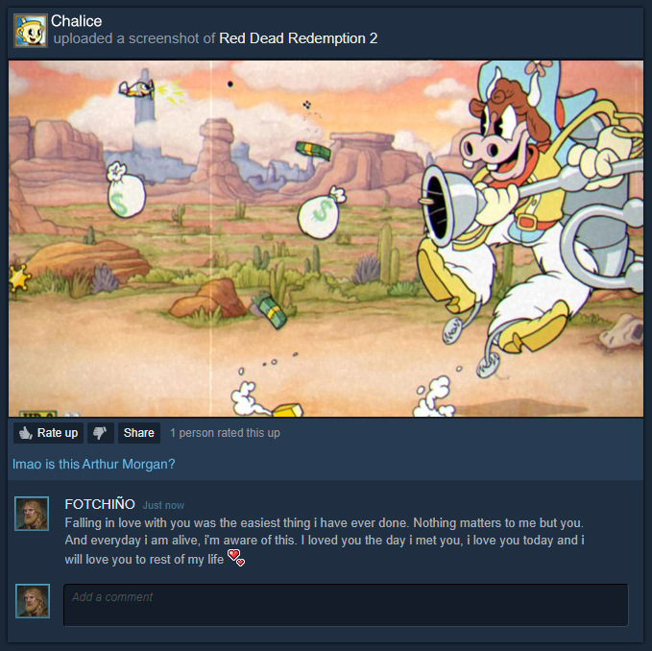Click the sheriff star at the screenshot's left edge

(x=19, y=277)
